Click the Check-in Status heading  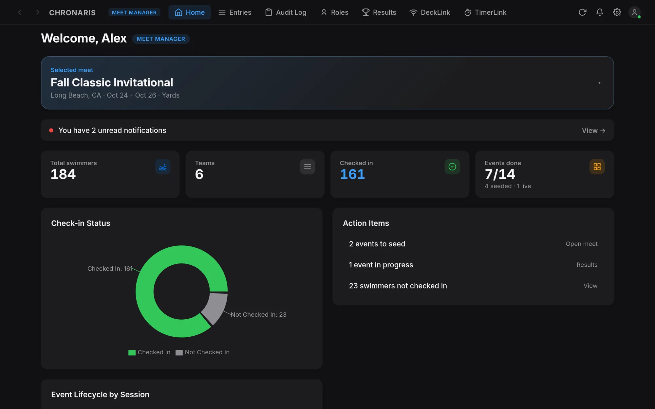click(x=81, y=223)
